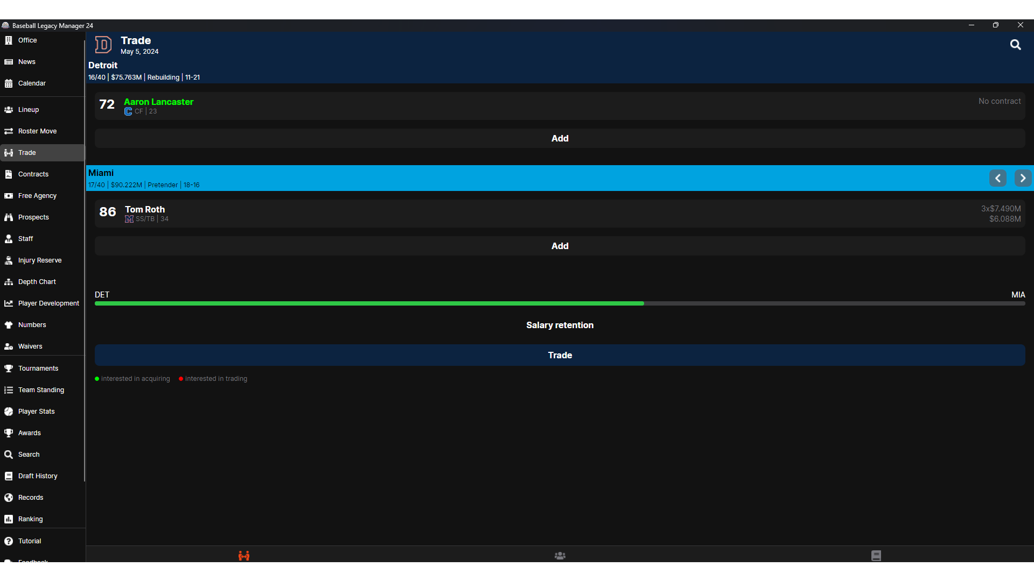Image resolution: width=1034 pixels, height=581 pixels.
Task: Open the Roster Move arrows icon
Action: point(9,131)
